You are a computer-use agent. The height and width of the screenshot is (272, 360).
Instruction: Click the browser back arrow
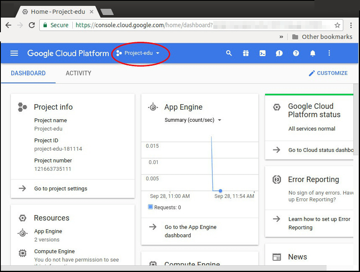coord(8,25)
